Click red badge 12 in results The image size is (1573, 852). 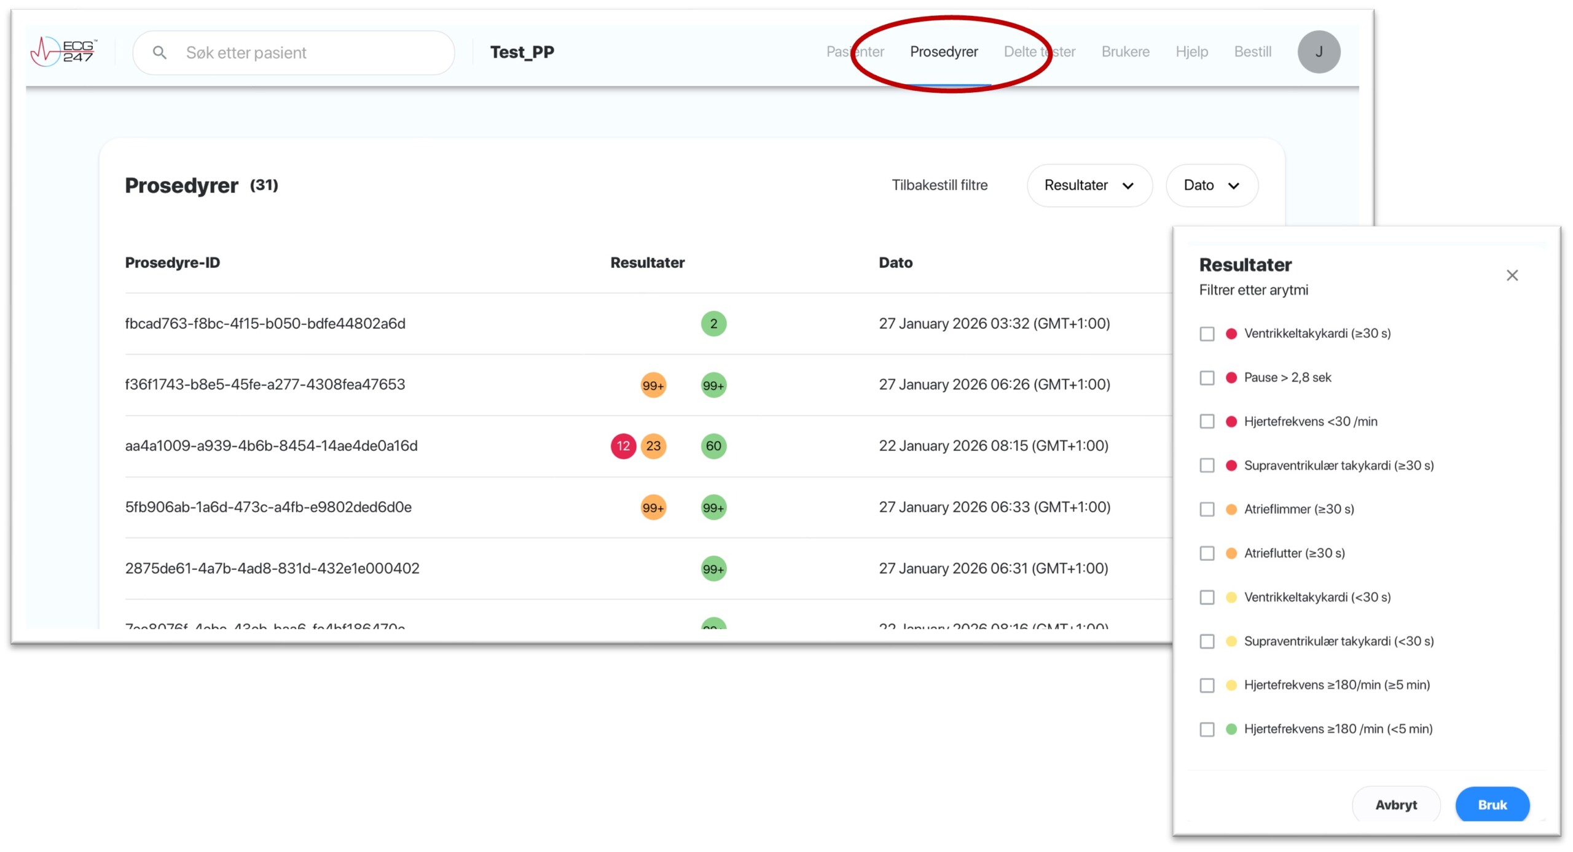pos(623,446)
